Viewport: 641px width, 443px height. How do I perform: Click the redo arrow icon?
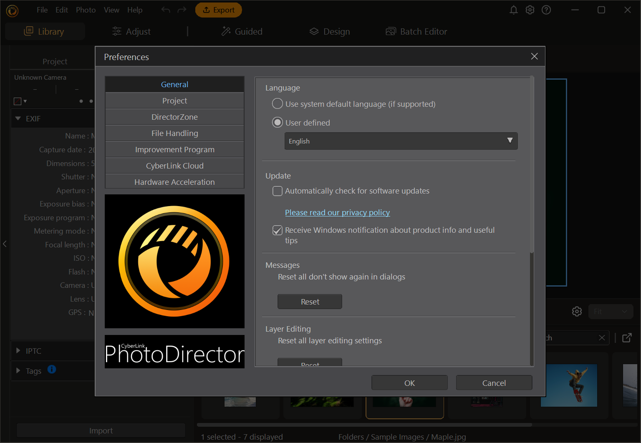point(182,10)
